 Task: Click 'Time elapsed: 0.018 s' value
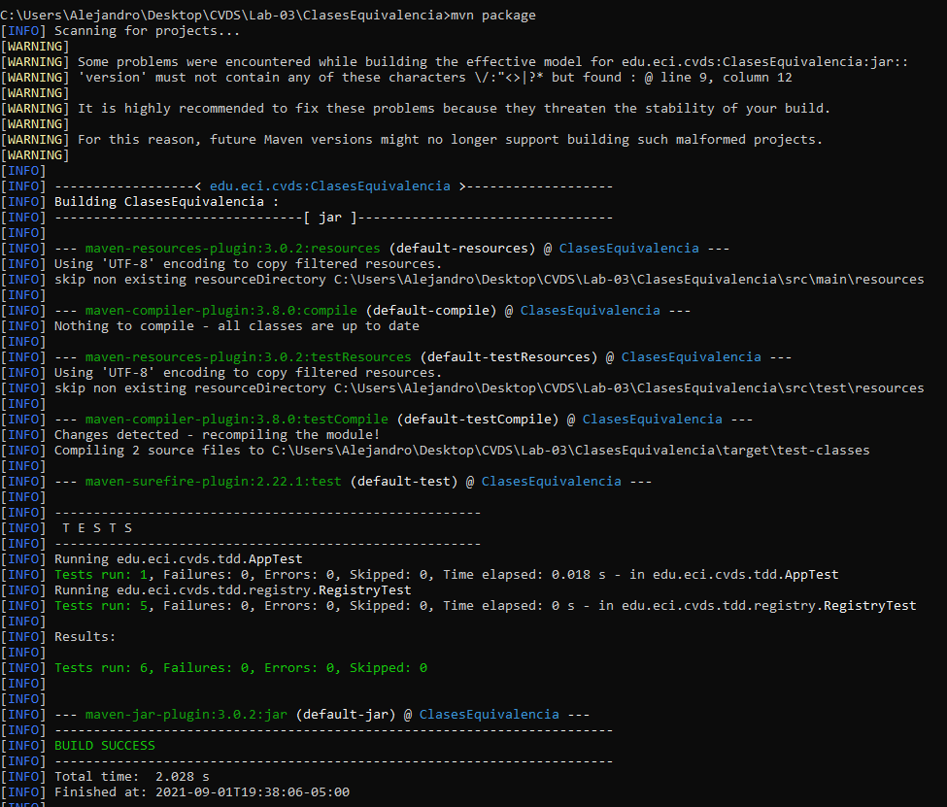click(x=524, y=575)
